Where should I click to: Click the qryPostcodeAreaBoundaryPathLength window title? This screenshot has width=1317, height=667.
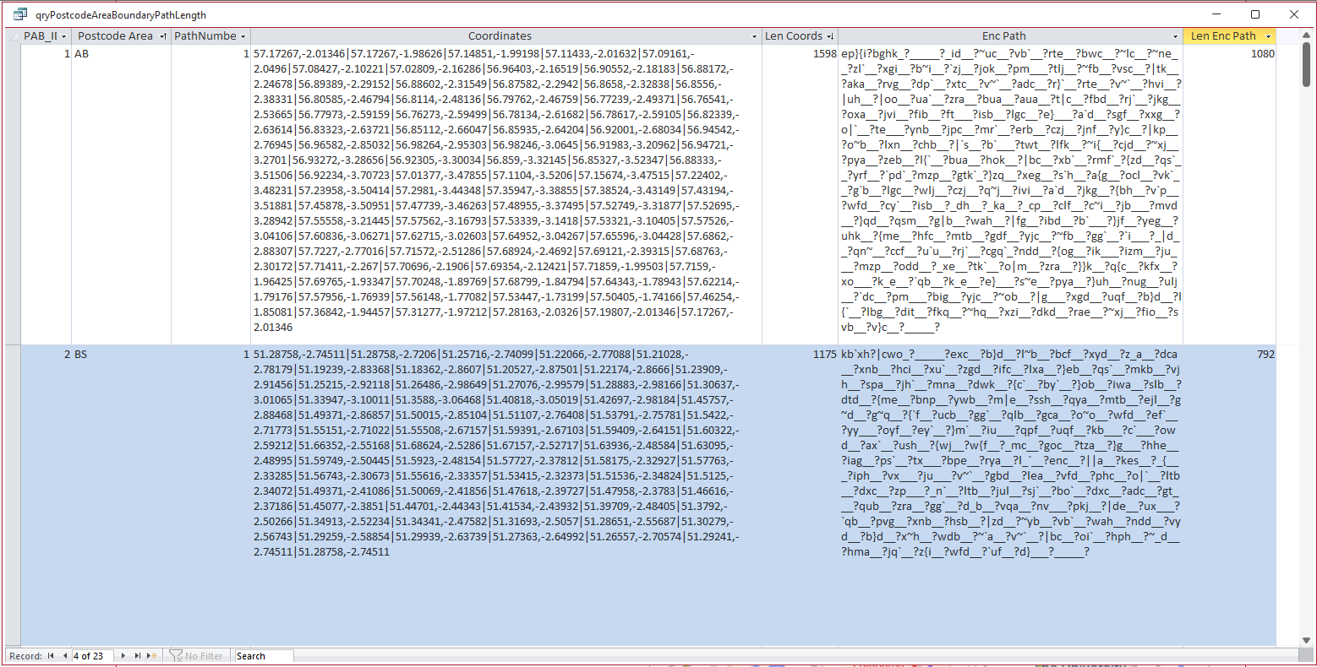coord(121,15)
